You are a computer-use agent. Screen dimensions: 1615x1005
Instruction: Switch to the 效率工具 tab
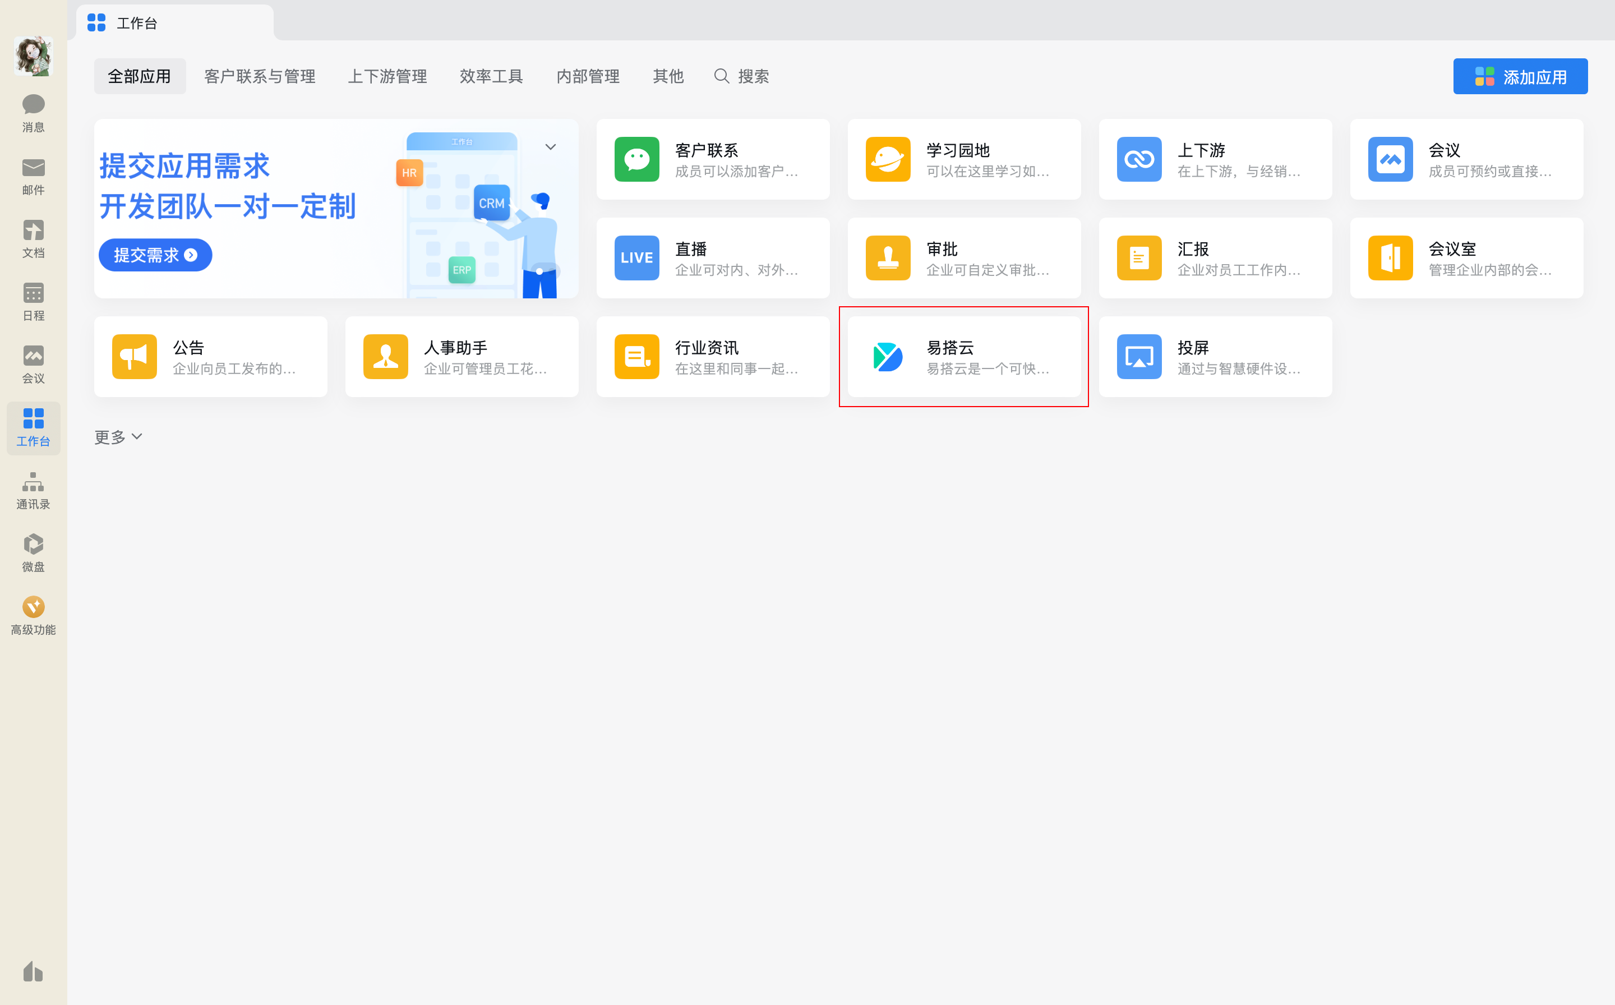[x=491, y=76]
